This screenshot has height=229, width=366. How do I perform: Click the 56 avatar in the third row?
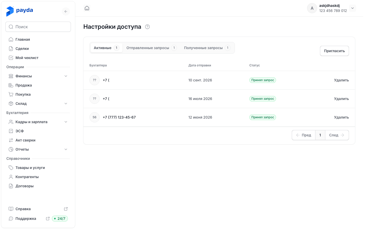click(x=95, y=117)
